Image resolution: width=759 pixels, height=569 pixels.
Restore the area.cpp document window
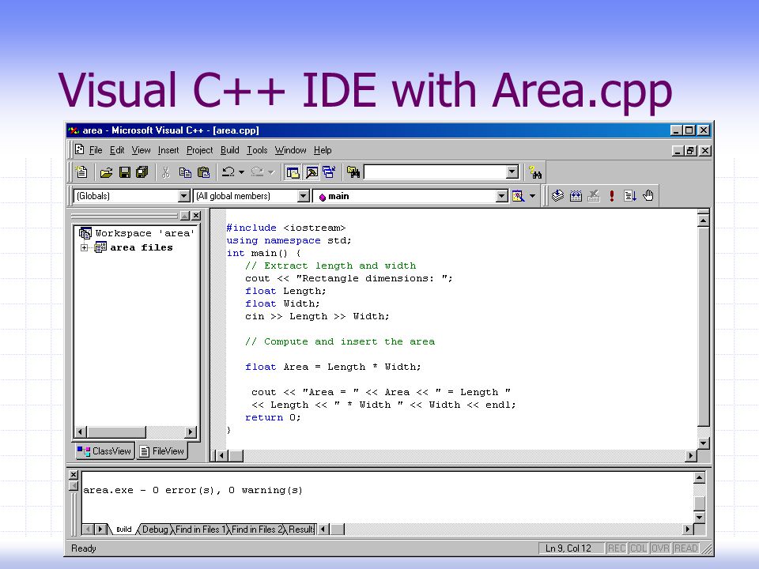click(x=691, y=151)
